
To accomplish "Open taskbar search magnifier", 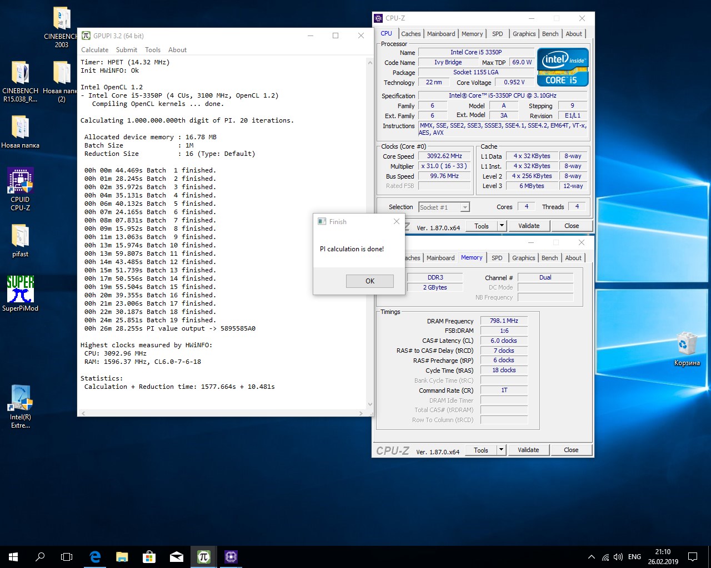I will pyautogui.click(x=40, y=557).
